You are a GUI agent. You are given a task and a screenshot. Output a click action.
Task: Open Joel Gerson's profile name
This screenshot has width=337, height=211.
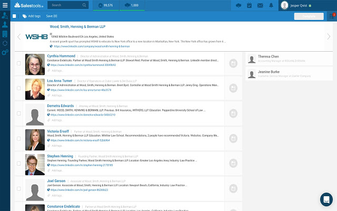coord(56,181)
